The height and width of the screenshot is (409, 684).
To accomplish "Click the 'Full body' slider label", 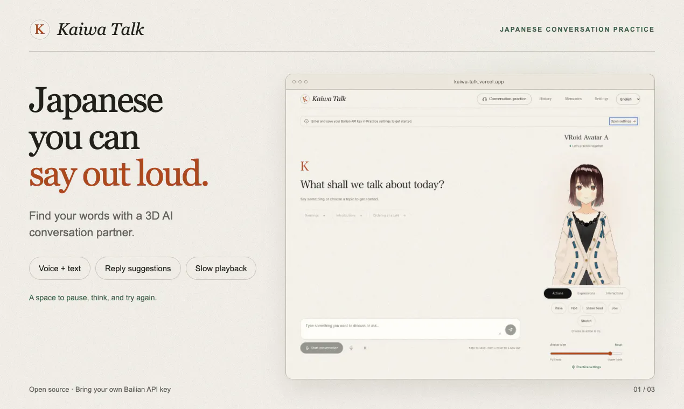I will pyautogui.click(x=556, y=359).
